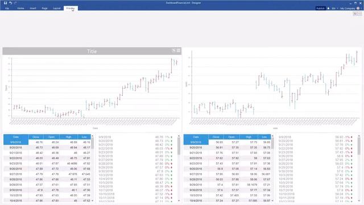This screenshot has height=205, width=364.
Task: Click 9/9/2018 entry in left indicator list
Action: 135,137
